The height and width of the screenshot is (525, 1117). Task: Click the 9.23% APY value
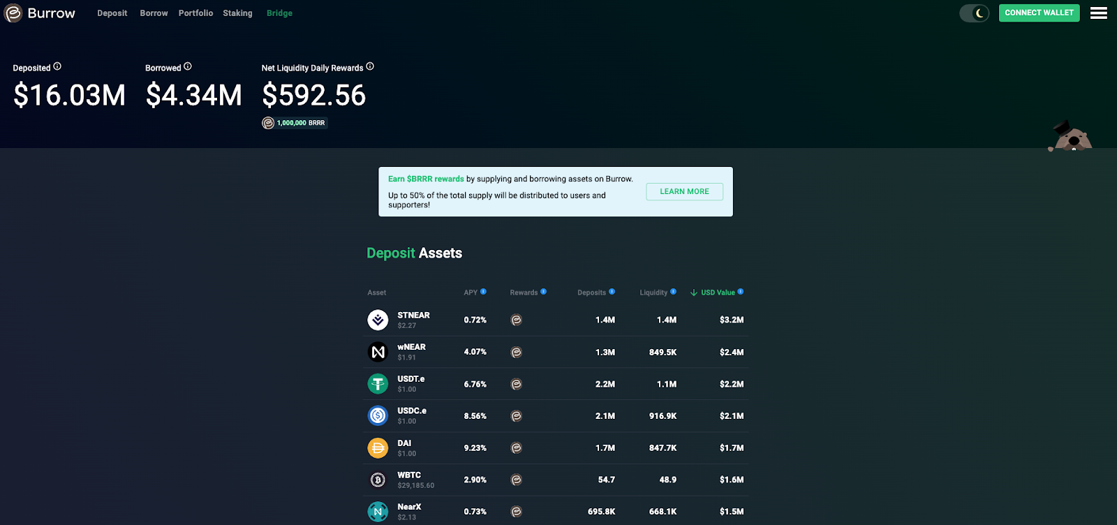point(475,448)
